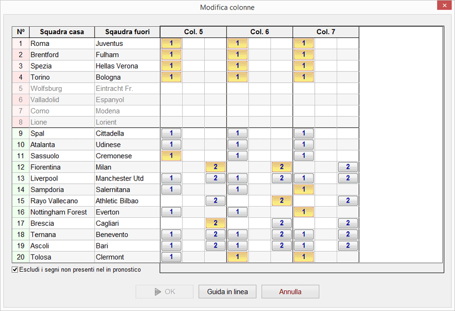Image resolution: width=455 pixels, height=311 pixels.
Task: Click the OK button with arrow
Action: click(x=164, y=292)
